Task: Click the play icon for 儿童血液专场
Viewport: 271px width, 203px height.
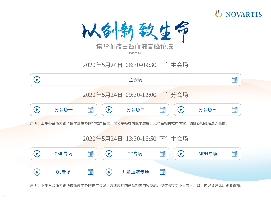Action: [109, 172]
